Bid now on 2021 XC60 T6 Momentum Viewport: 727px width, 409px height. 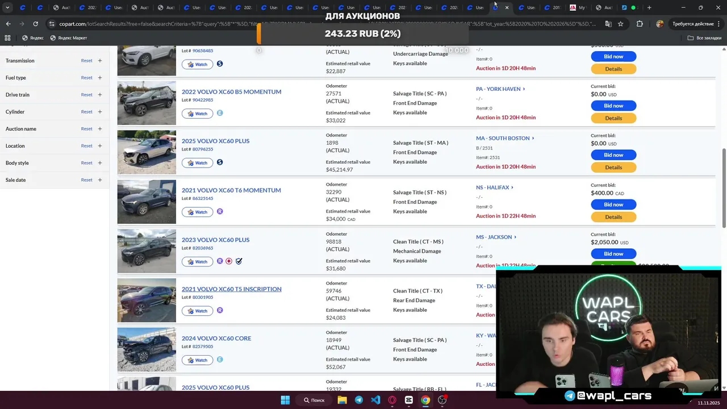tap(613, 204)
